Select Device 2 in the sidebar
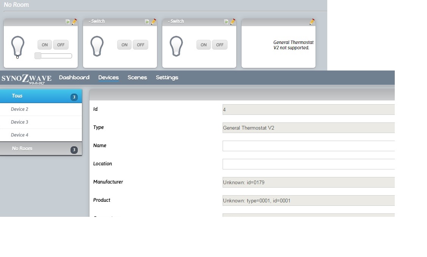Image resolution: width=427 pixels, height=257 pixels. pos(41,110)
